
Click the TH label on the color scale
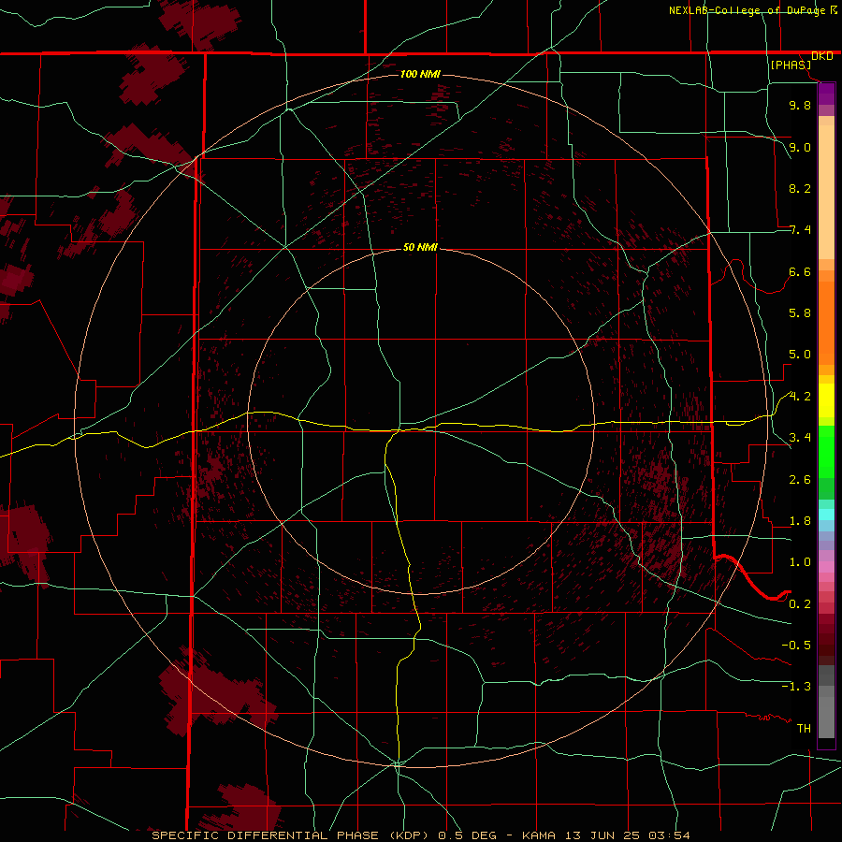pos(804,729)
